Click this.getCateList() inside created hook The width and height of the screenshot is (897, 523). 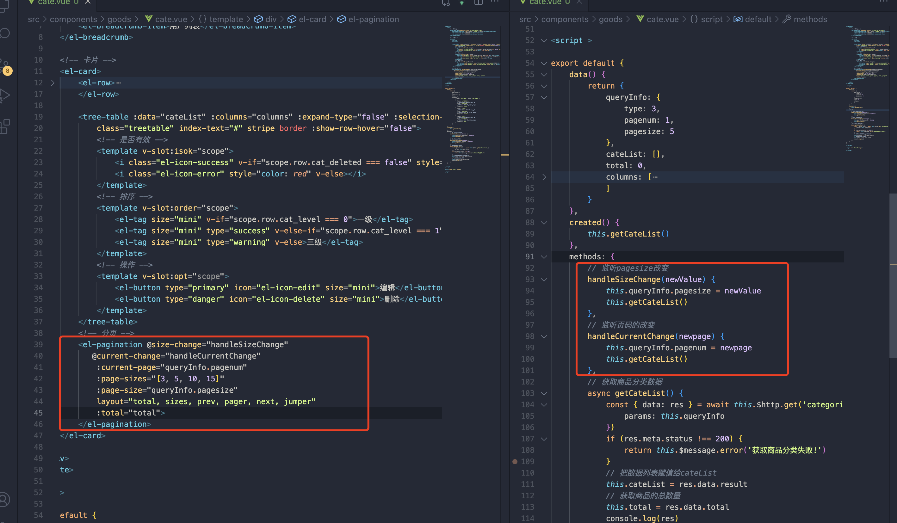(628, 234)
